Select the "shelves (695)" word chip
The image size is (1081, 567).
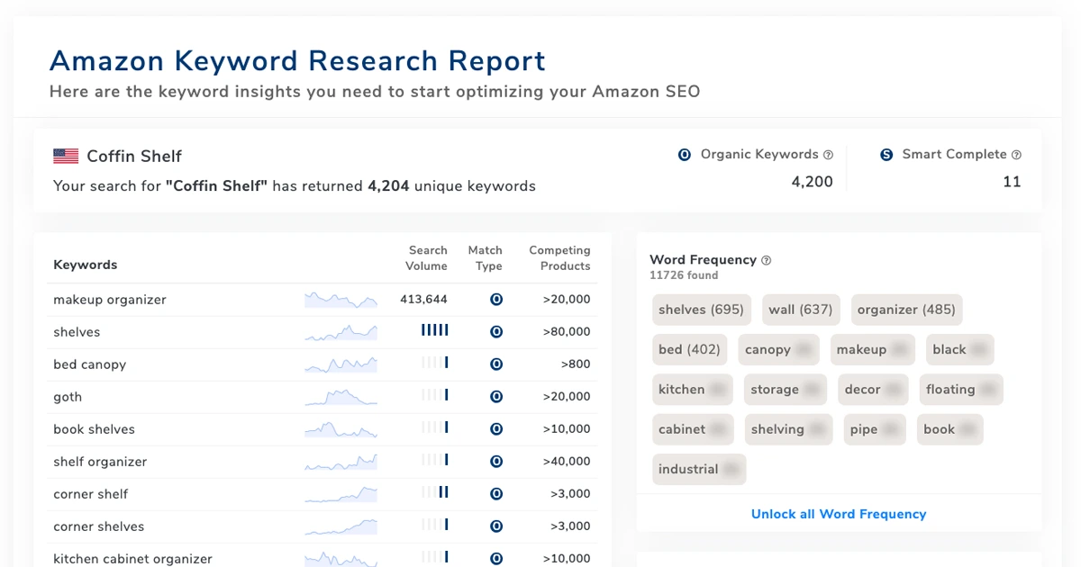702,310
